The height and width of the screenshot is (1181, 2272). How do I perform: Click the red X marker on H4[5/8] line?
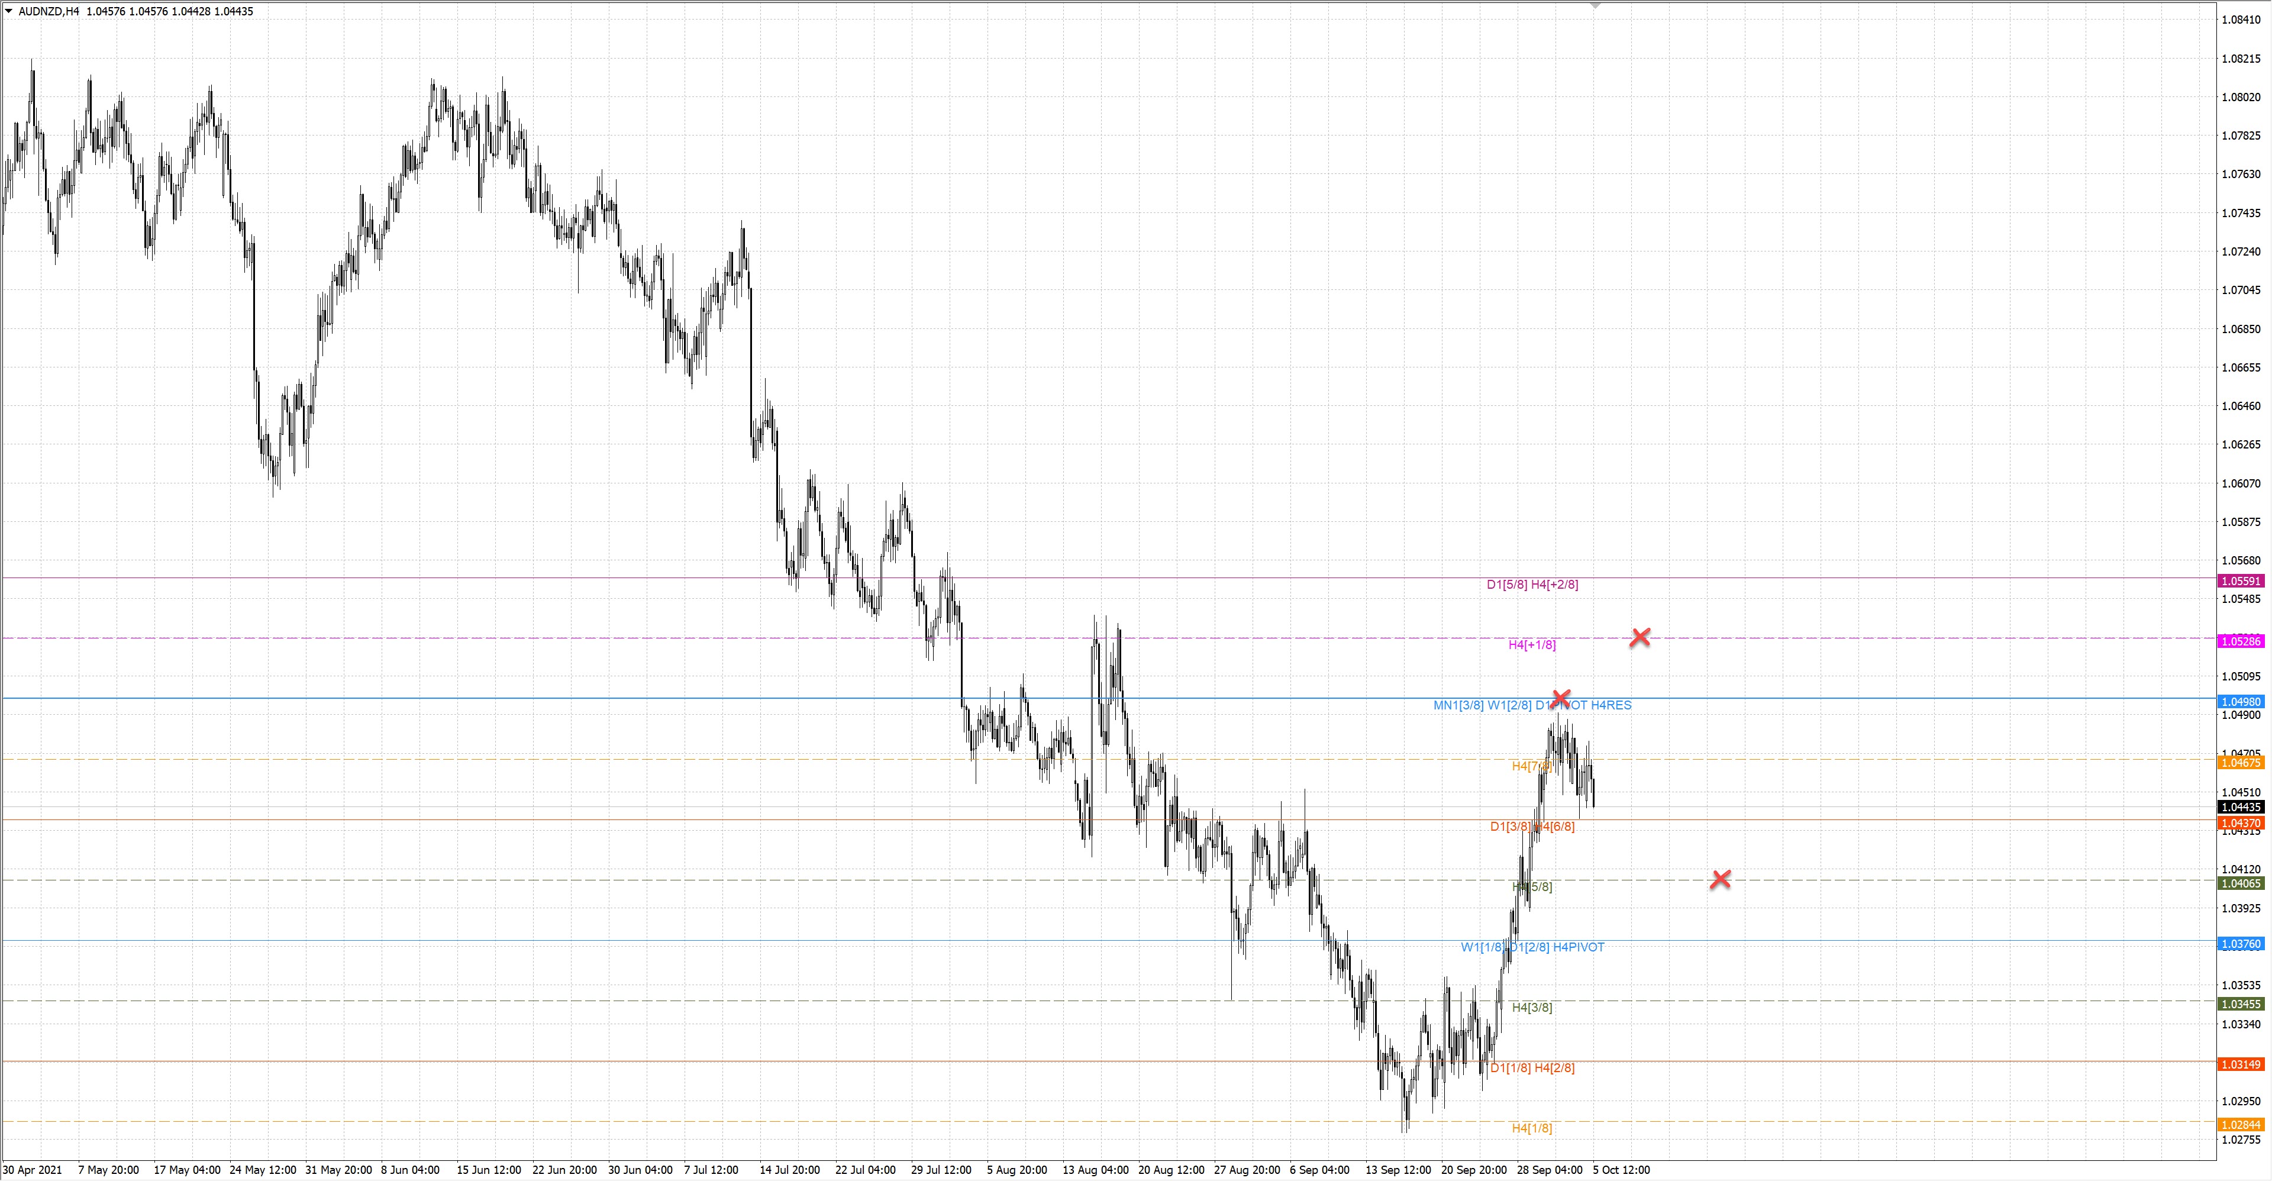(x=1720, y=879)
